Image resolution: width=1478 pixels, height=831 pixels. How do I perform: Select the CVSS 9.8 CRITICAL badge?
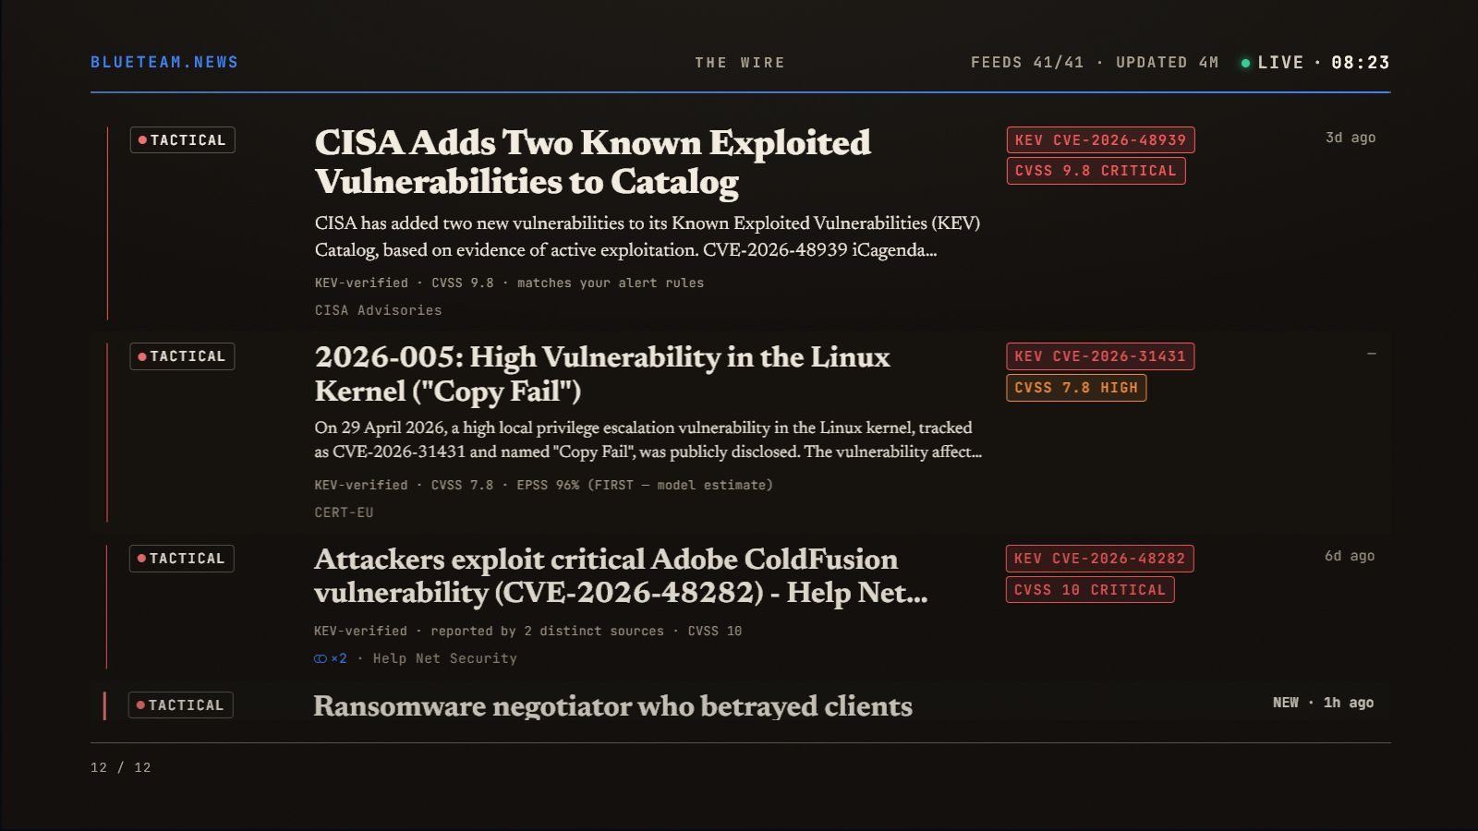point(1096,171)
